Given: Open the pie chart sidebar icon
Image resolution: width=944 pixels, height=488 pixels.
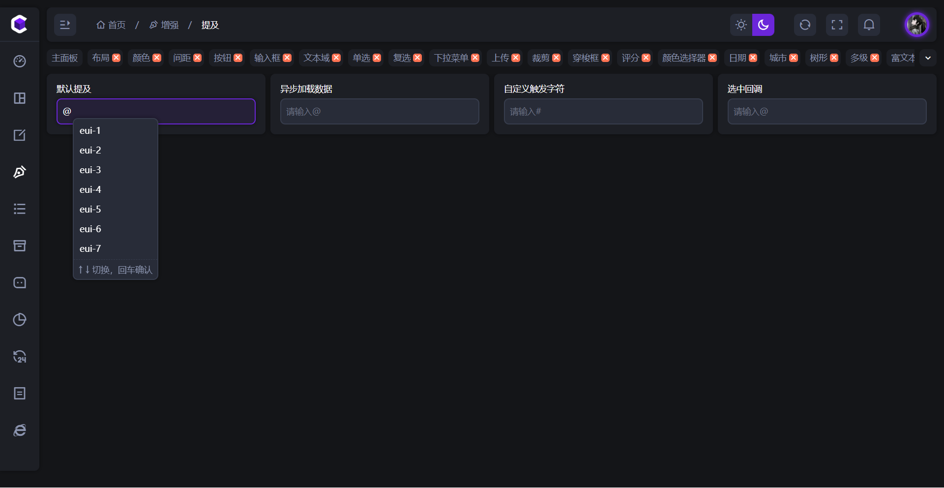Looking at the screenshot, I should [x=20, y=319].
